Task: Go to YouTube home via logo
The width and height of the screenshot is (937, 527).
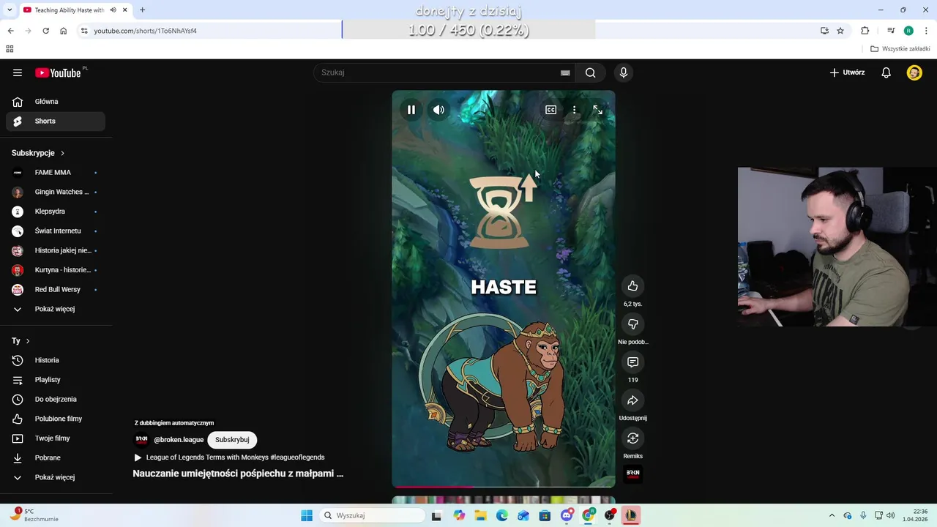Action: pos(58,72)
